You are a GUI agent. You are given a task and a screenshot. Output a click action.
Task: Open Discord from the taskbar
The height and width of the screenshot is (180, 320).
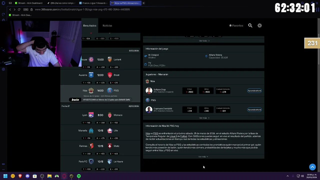coord(27,176)
